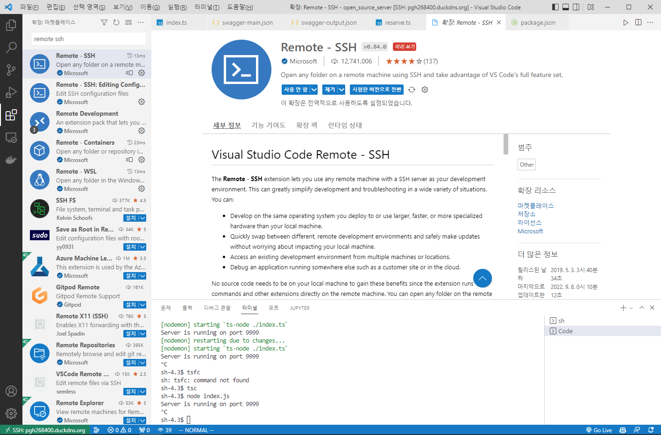Click the Go Live status bar item
This screenshot has width=661, height=435.
tap(599, 430)
